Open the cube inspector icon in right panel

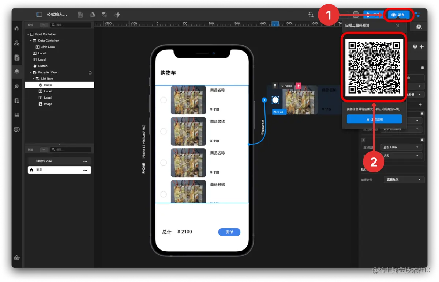(x=419, y=27)
